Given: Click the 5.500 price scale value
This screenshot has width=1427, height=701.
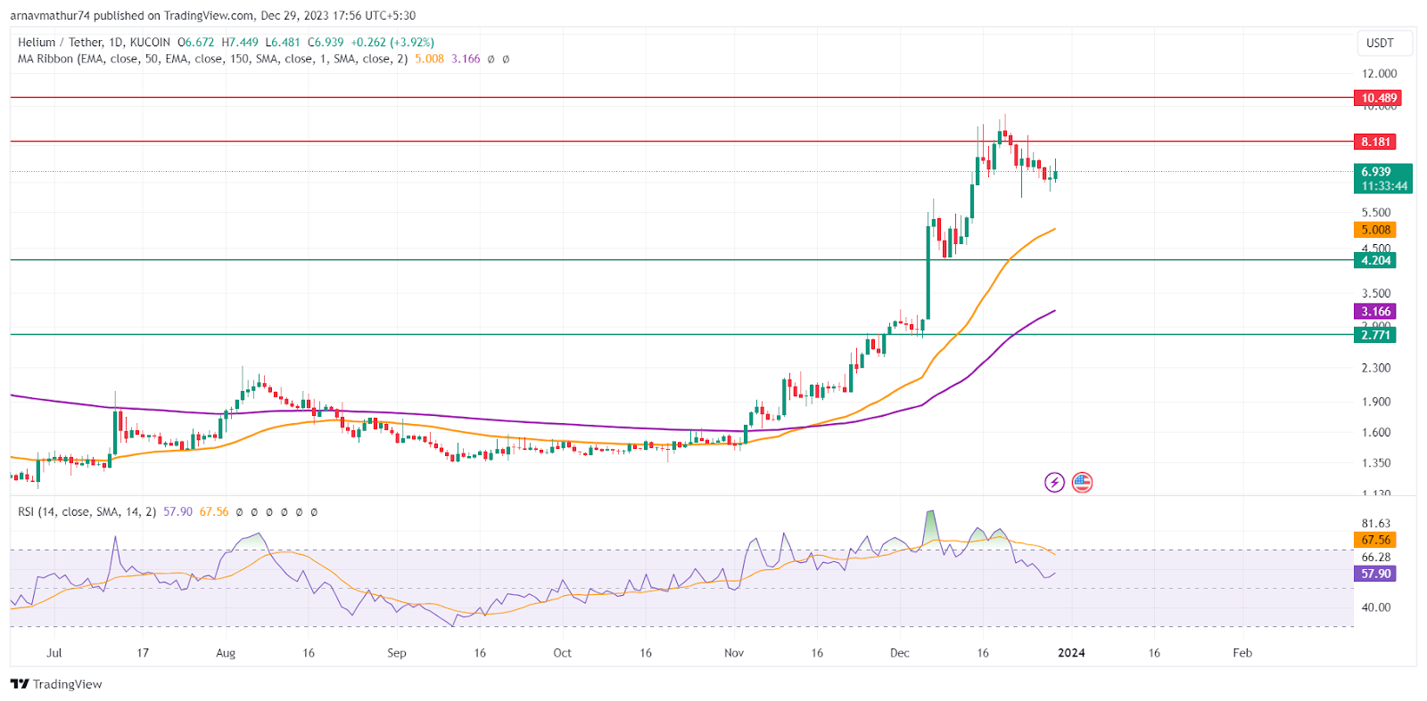Looking at the screenshot, I should click(1376, 213).
